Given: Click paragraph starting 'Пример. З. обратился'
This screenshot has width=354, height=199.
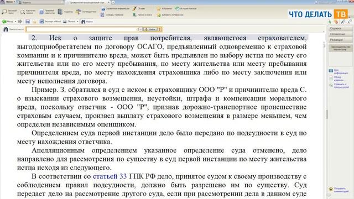Looking at the screenshot, I should (x=162, y=107).
